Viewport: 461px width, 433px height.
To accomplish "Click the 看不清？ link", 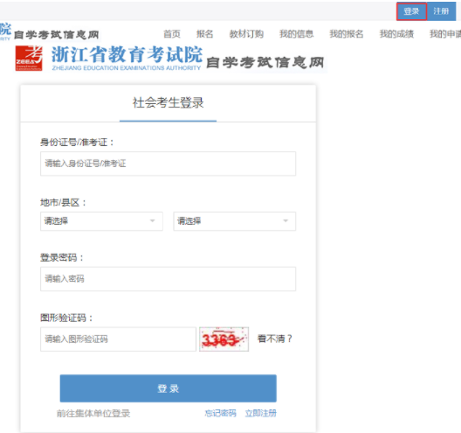I will pyautogui.click(x=275, y=339).
